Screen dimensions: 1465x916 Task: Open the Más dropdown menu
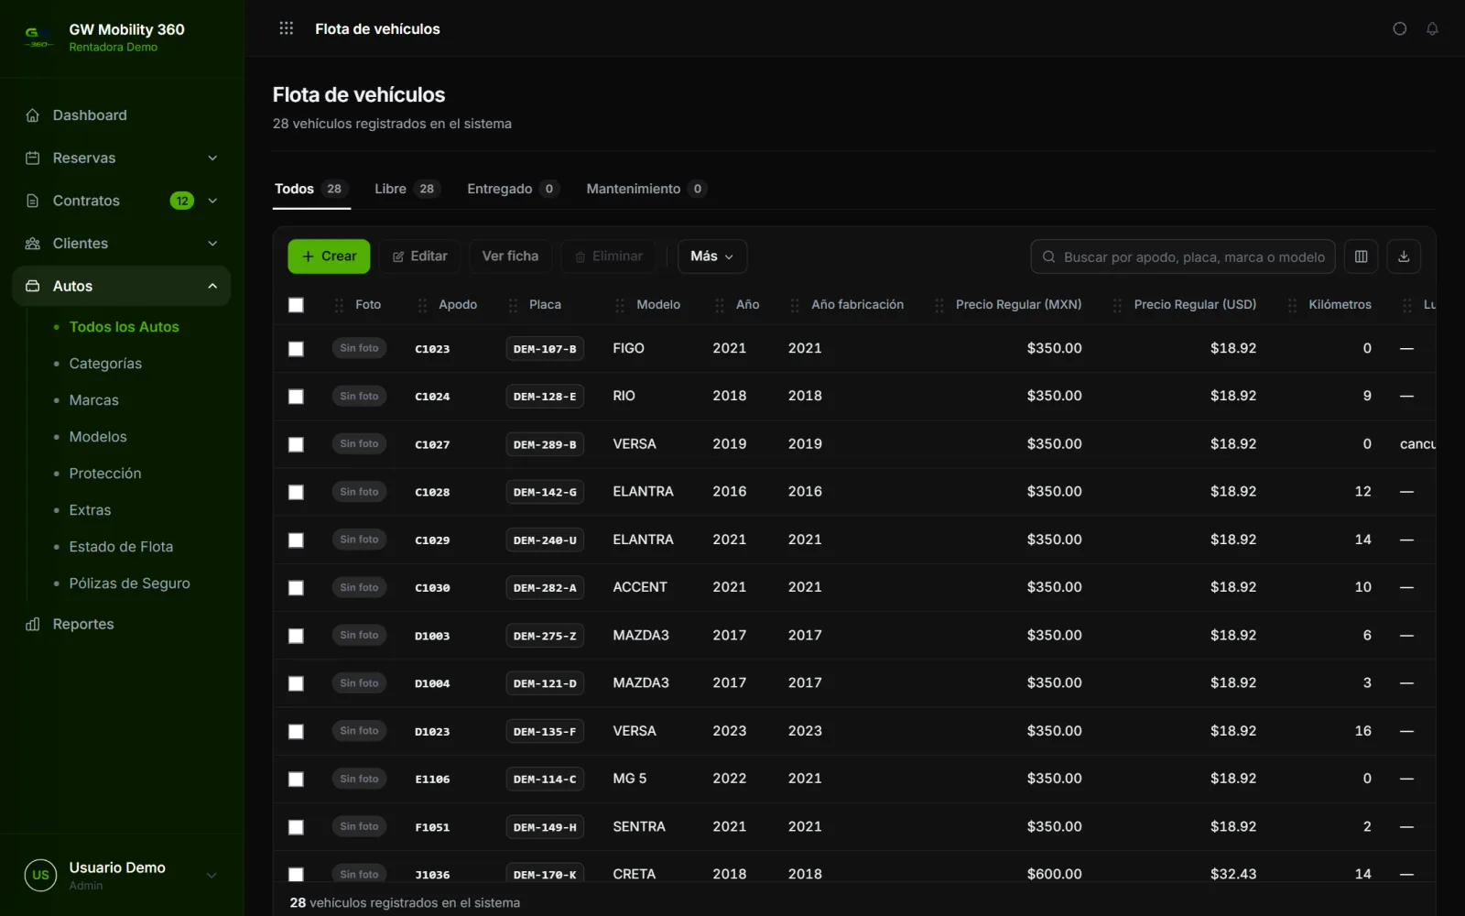pyautogui.click(x=712, y=256)
